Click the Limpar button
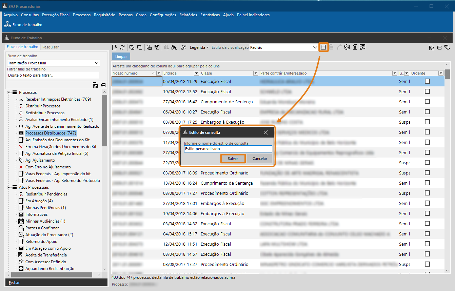 coord(121,56)
